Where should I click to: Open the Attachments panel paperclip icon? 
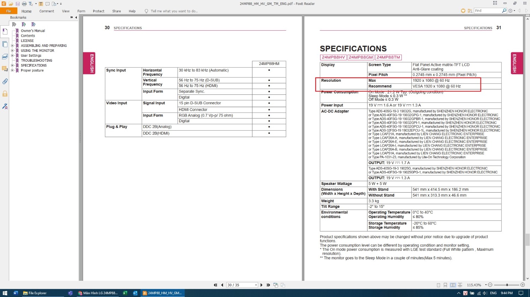5,81
